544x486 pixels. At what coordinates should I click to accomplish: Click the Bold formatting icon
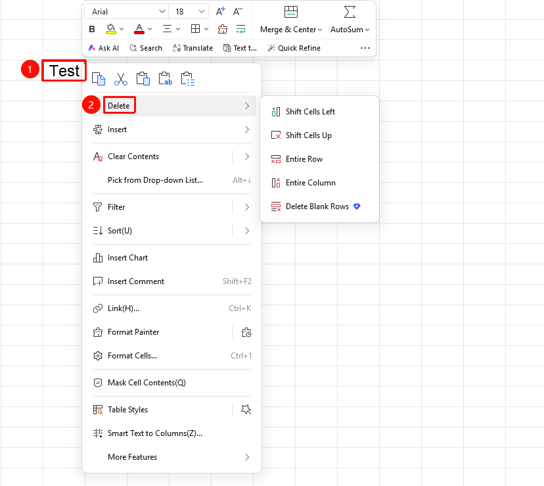pos(92,29)
